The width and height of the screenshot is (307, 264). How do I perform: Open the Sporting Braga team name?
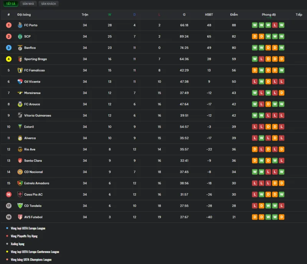tap(35, 59)
